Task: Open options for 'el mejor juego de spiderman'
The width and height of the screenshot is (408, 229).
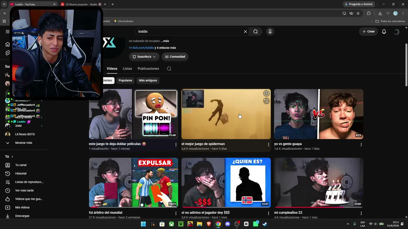Action: (268, 145)
